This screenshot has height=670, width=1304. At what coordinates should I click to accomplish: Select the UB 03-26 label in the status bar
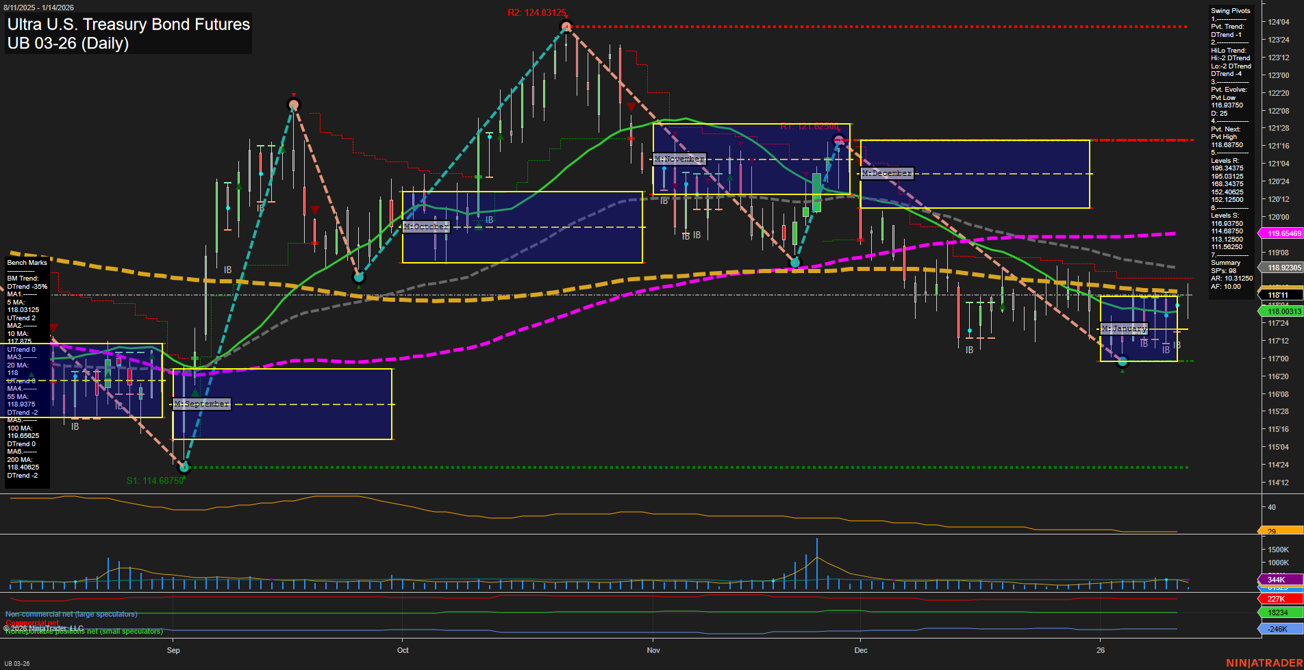[x=16, y=662]
